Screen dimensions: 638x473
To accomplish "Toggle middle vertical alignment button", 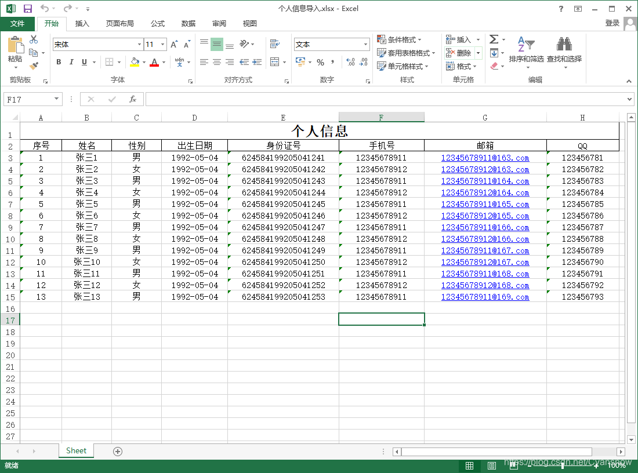I will pos(217,44).
